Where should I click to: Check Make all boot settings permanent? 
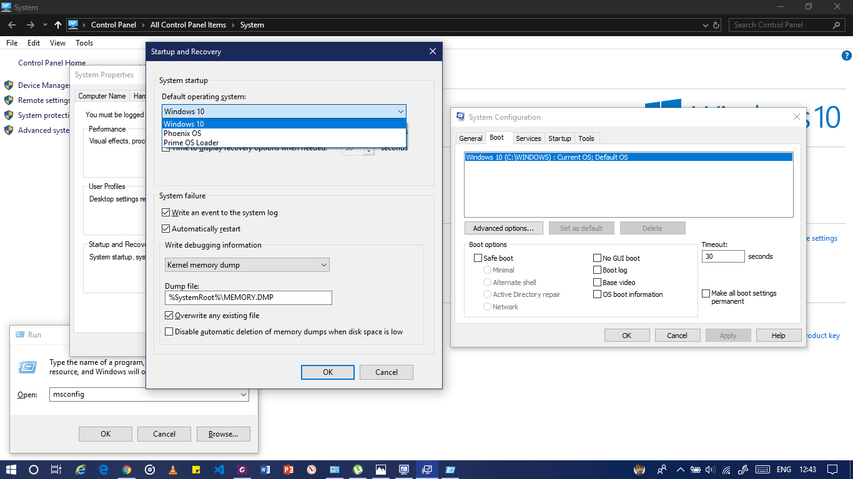706,293
